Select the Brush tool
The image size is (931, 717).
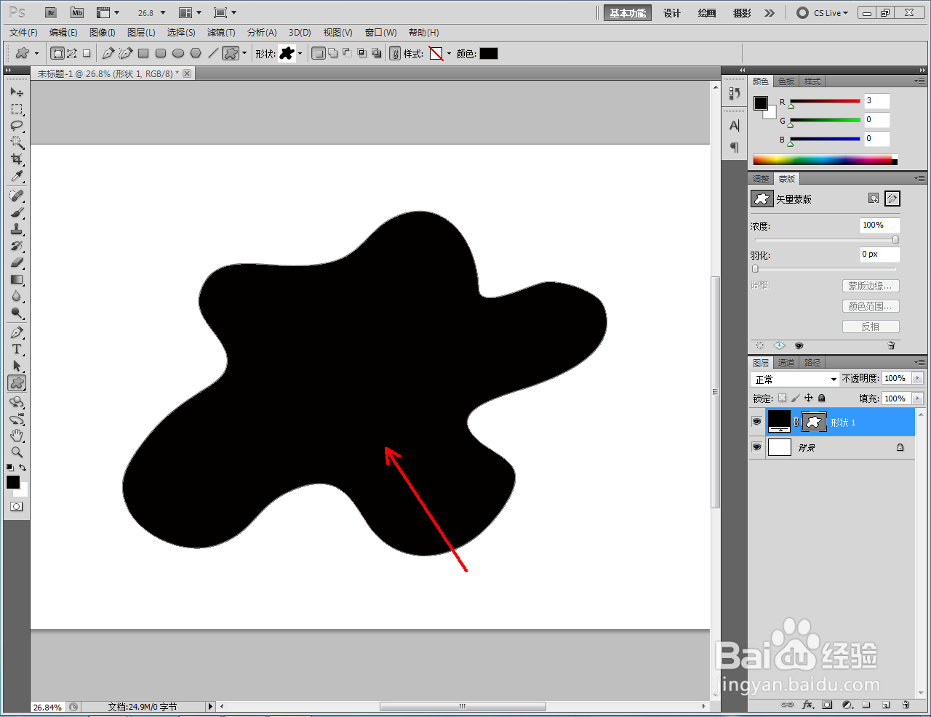click(x=17, y=213)
